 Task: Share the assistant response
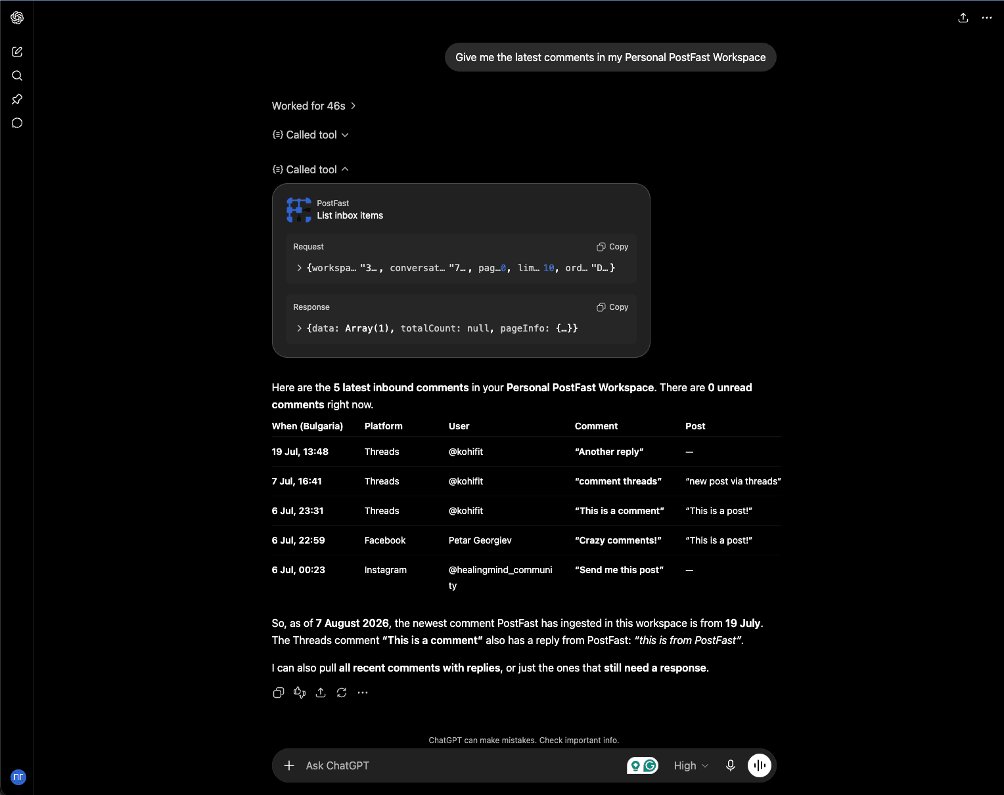pyautogui.click(x=321, y=693)
